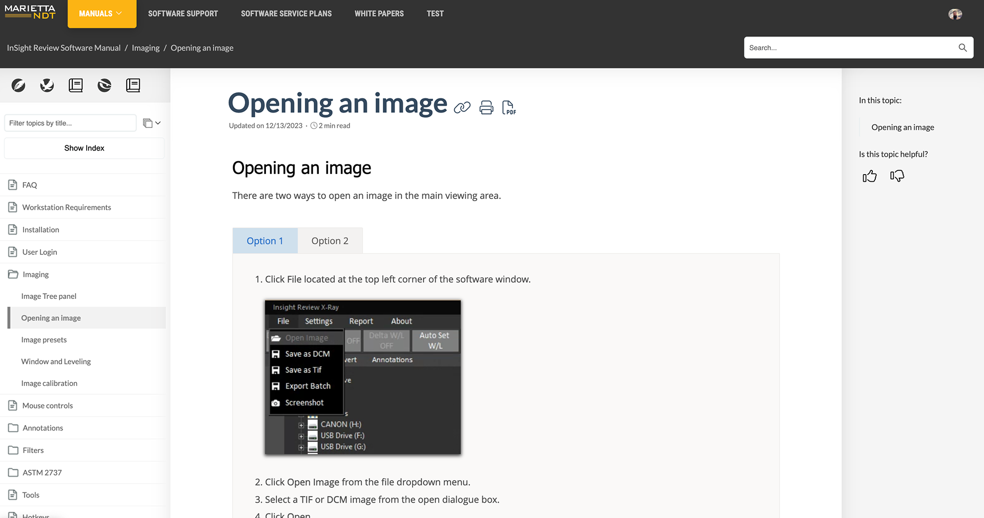Open the Image presets topic

[x=44, y=340]
